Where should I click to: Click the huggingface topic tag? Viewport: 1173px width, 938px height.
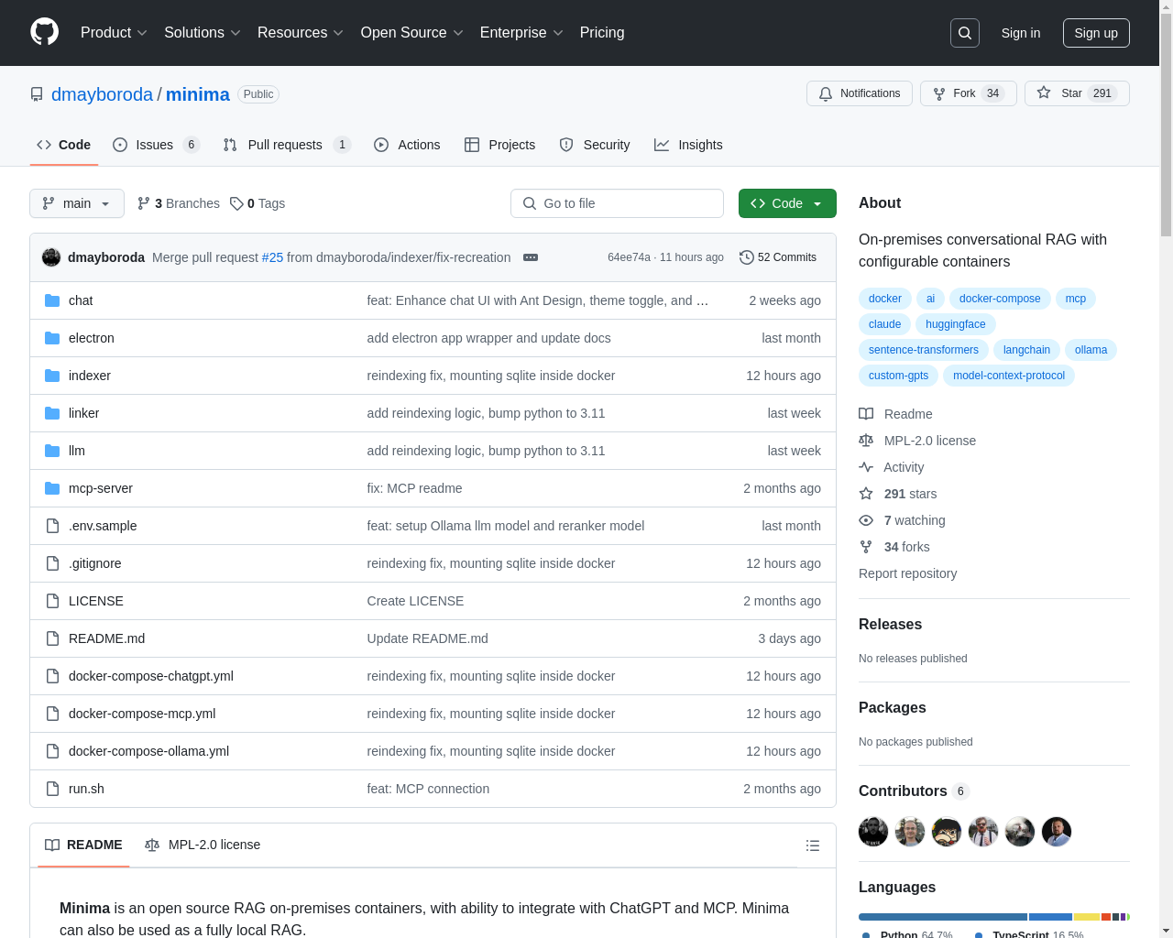(956, 324)
